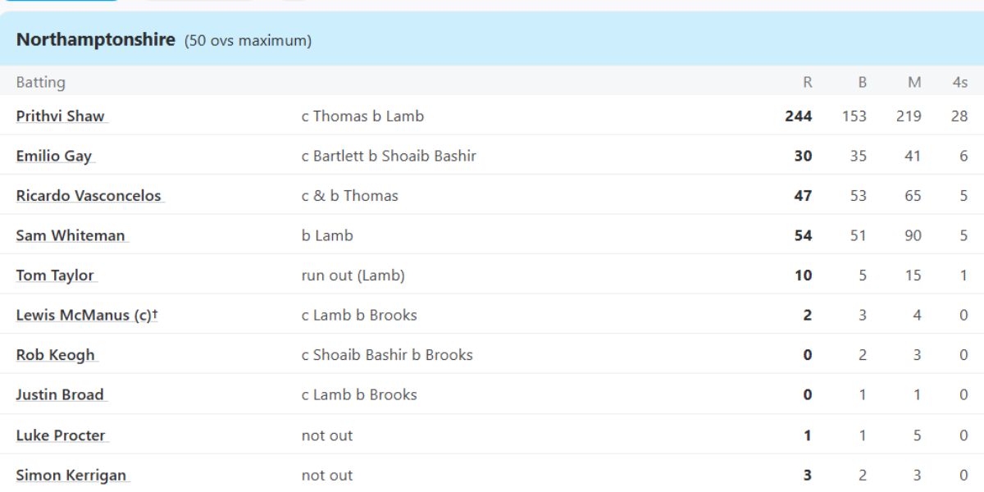
Task: Click the B balls column header
Action: (x=863, y=82)
